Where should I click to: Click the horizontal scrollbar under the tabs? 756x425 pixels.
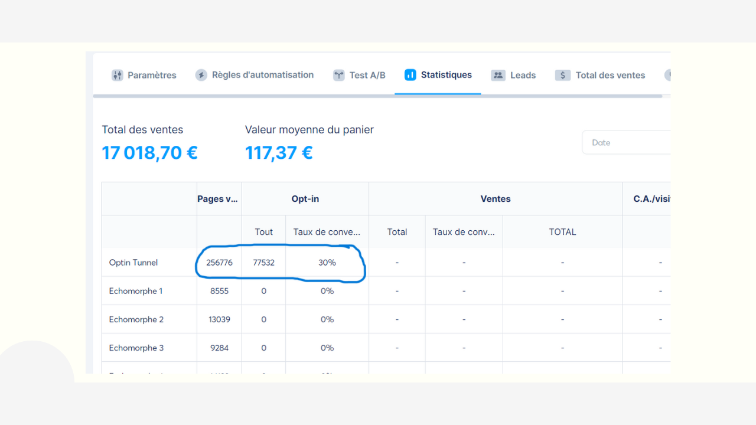click(378, 96)
